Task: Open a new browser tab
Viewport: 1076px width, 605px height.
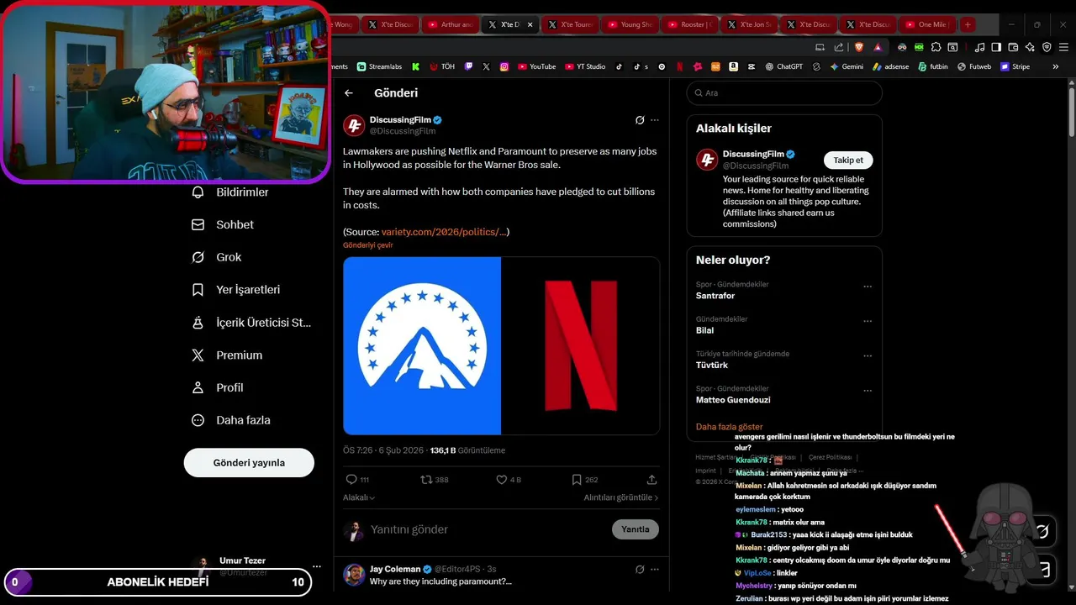Action: [x=968, y=24]
